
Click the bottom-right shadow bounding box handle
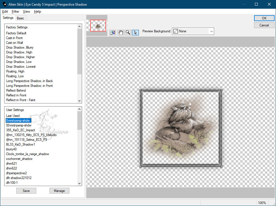pos(221,166)
